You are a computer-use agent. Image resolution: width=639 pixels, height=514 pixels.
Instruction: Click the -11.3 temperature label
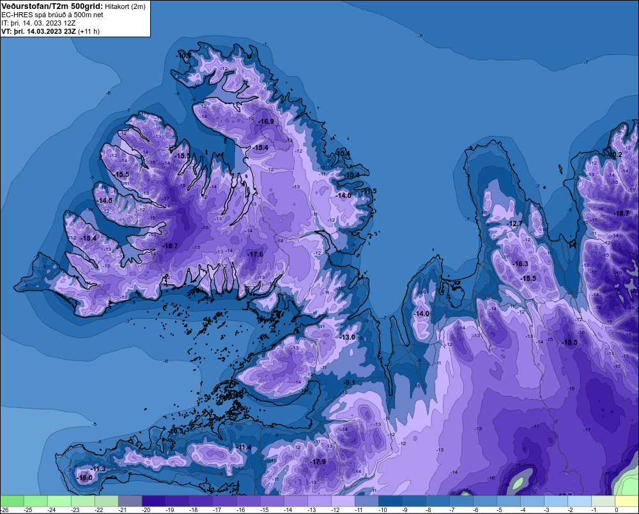click(98, 469)
